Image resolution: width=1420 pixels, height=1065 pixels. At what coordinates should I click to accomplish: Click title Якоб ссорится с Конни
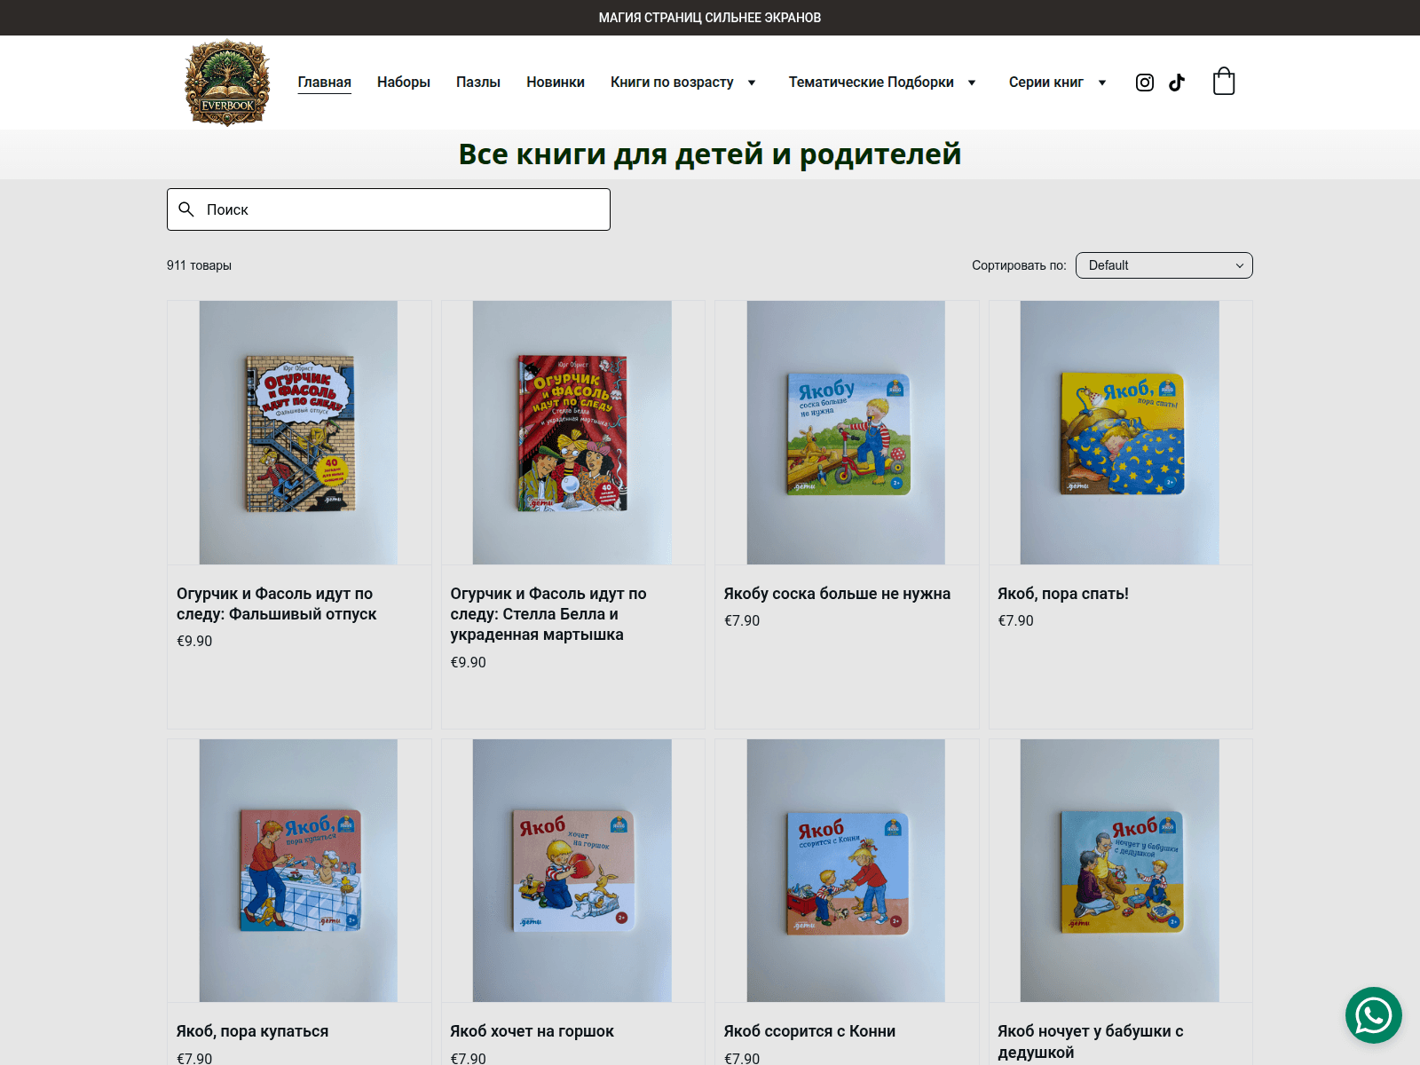(809, 1031)
